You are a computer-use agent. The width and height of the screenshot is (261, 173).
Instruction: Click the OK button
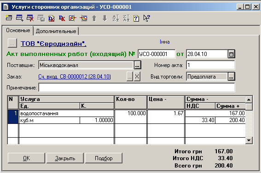[x=26, y=158]
